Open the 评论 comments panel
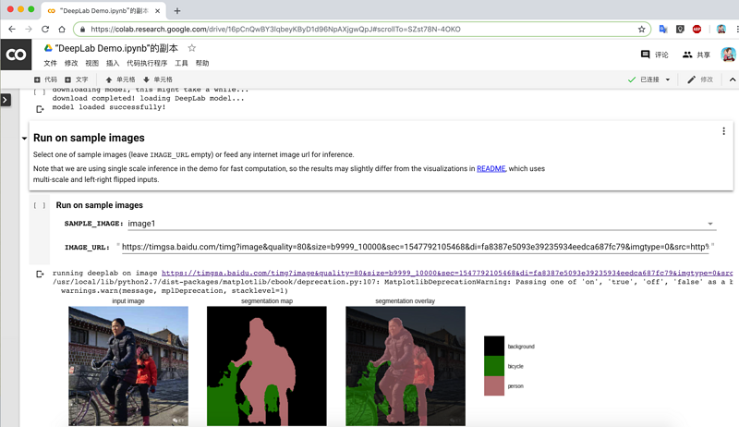Image resolution: width=739 pixels, height=427 pixels. point(655,55)
